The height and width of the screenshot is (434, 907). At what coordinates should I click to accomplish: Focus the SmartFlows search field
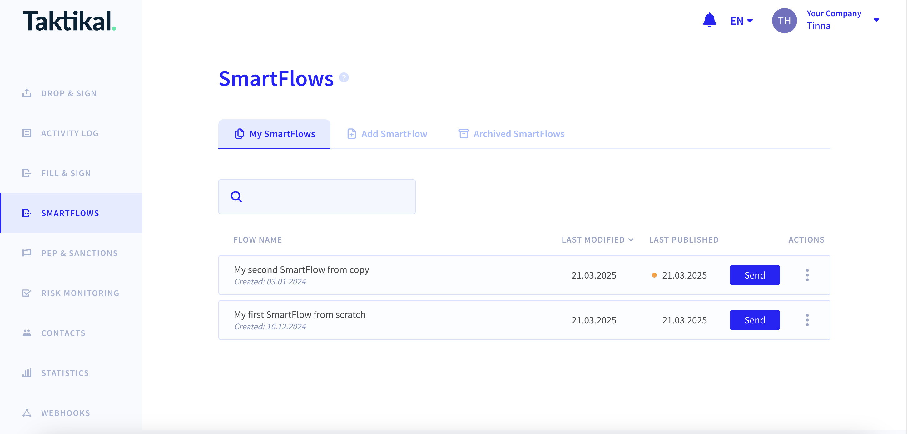tap(316, 196)
